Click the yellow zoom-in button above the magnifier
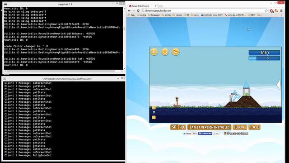The height and width of the screenshot is (163, 289). (x=154, y=108)
